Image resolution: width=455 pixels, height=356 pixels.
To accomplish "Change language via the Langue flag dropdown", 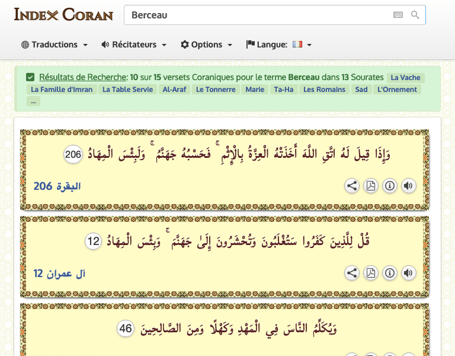I will pos(279,44).
